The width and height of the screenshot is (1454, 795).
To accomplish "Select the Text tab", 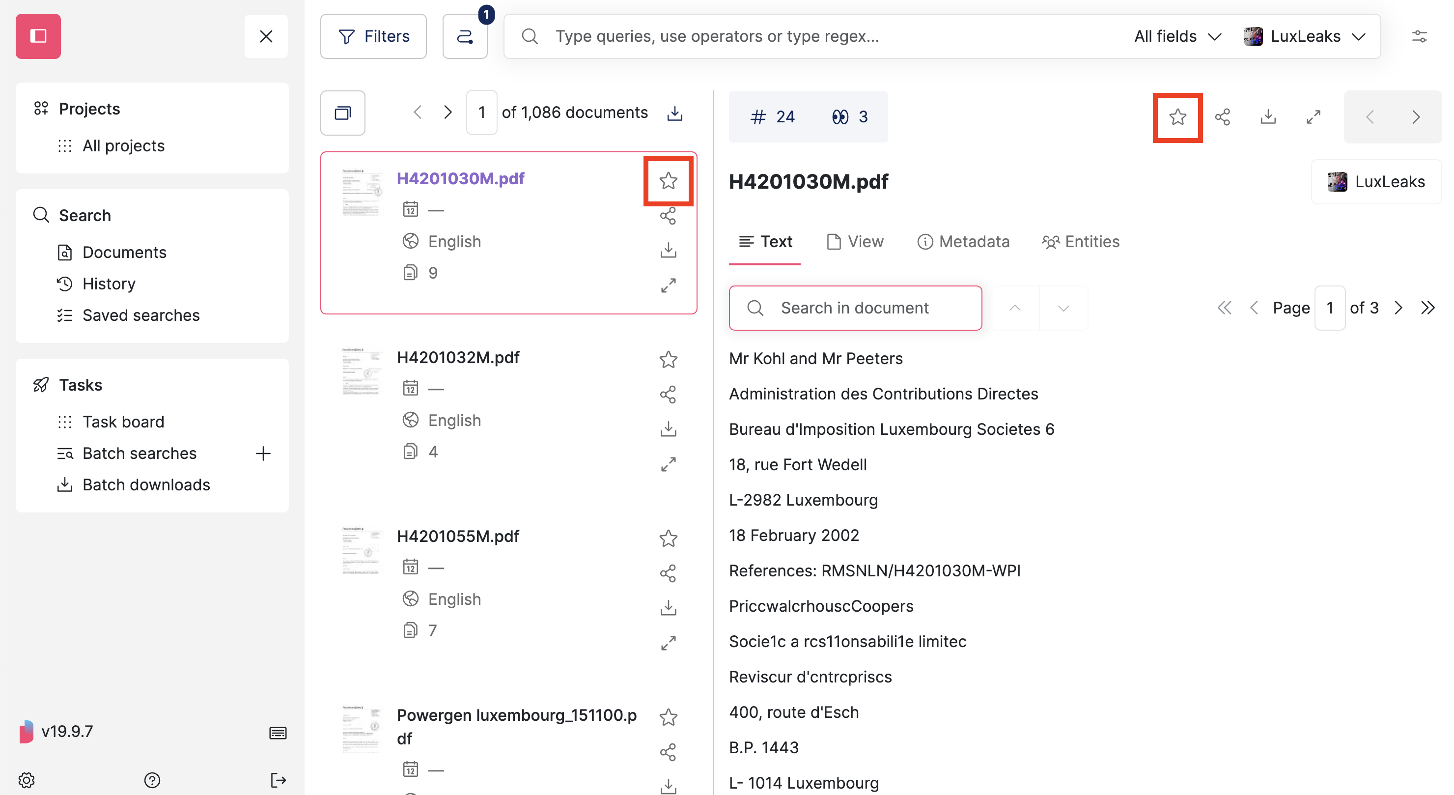I will coord(765,242).
